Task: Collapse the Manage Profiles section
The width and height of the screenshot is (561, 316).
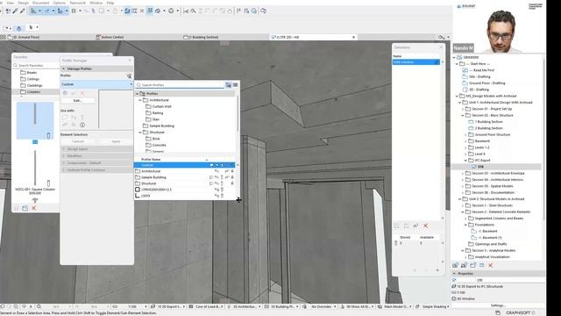Action: coord(97,68)
